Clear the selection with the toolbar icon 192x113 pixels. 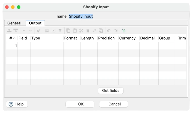click(53, 30)
